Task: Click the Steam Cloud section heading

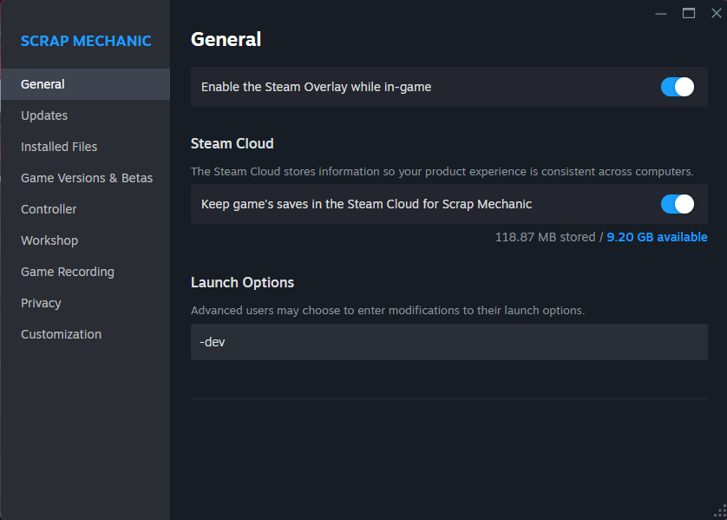Action: pos(233,144)
